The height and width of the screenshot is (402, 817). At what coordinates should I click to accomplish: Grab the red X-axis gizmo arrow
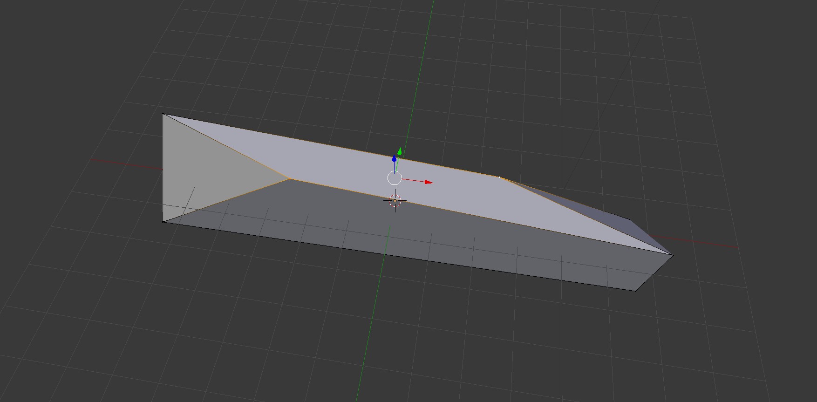[x=429, y=182]
